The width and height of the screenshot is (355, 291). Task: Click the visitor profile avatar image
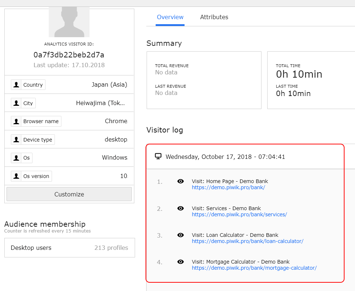point(69,22)
